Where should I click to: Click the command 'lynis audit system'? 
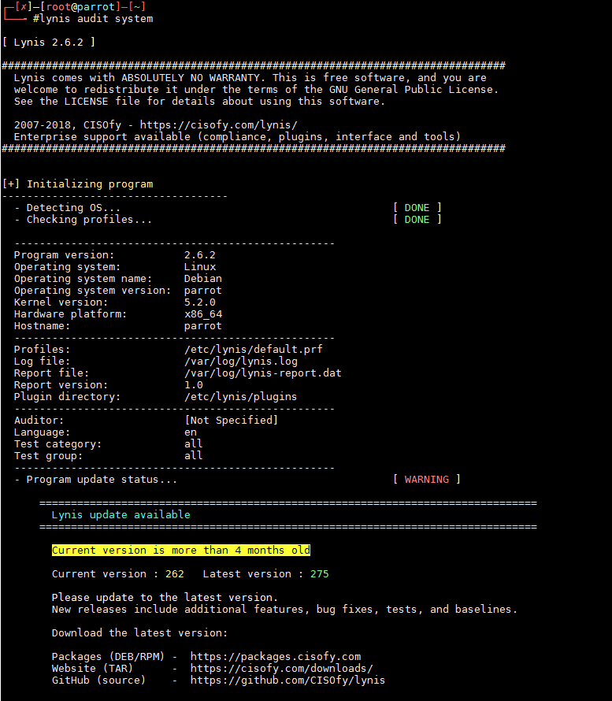(x=96, y=19)
